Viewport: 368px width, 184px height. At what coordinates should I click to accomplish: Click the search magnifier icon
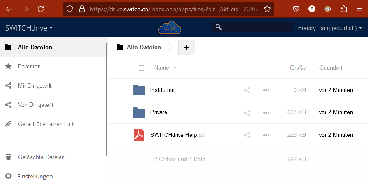(219, 27)
